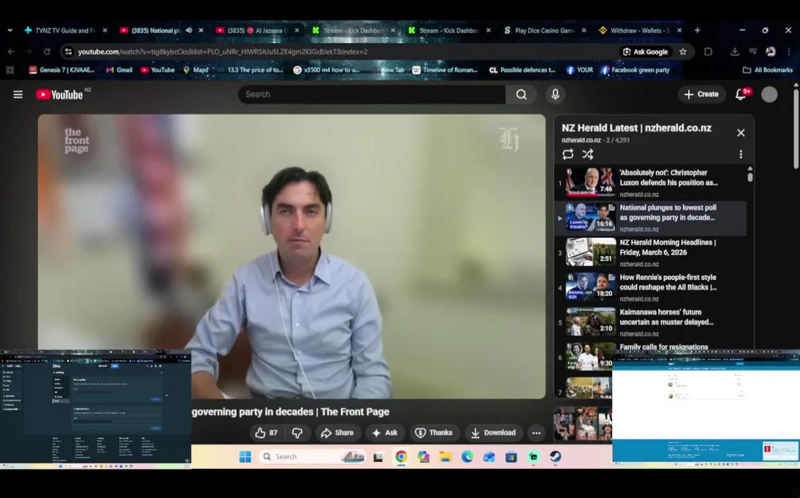Click Windows taskbar search box

point(313,456)
